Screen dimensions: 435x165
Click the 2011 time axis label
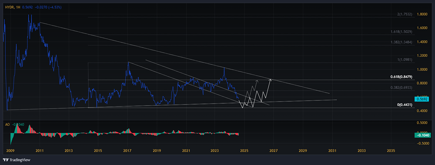40,151
